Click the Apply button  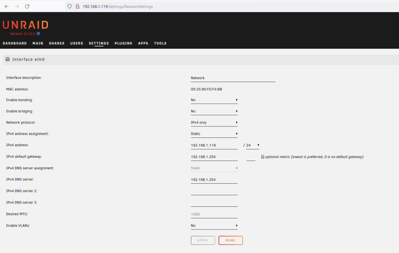click(x=203, y=240)
